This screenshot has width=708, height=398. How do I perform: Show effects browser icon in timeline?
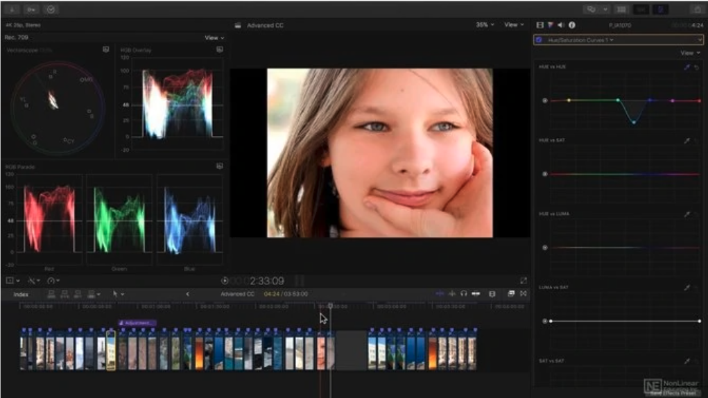pyautogui.click(x=511, y=294)
